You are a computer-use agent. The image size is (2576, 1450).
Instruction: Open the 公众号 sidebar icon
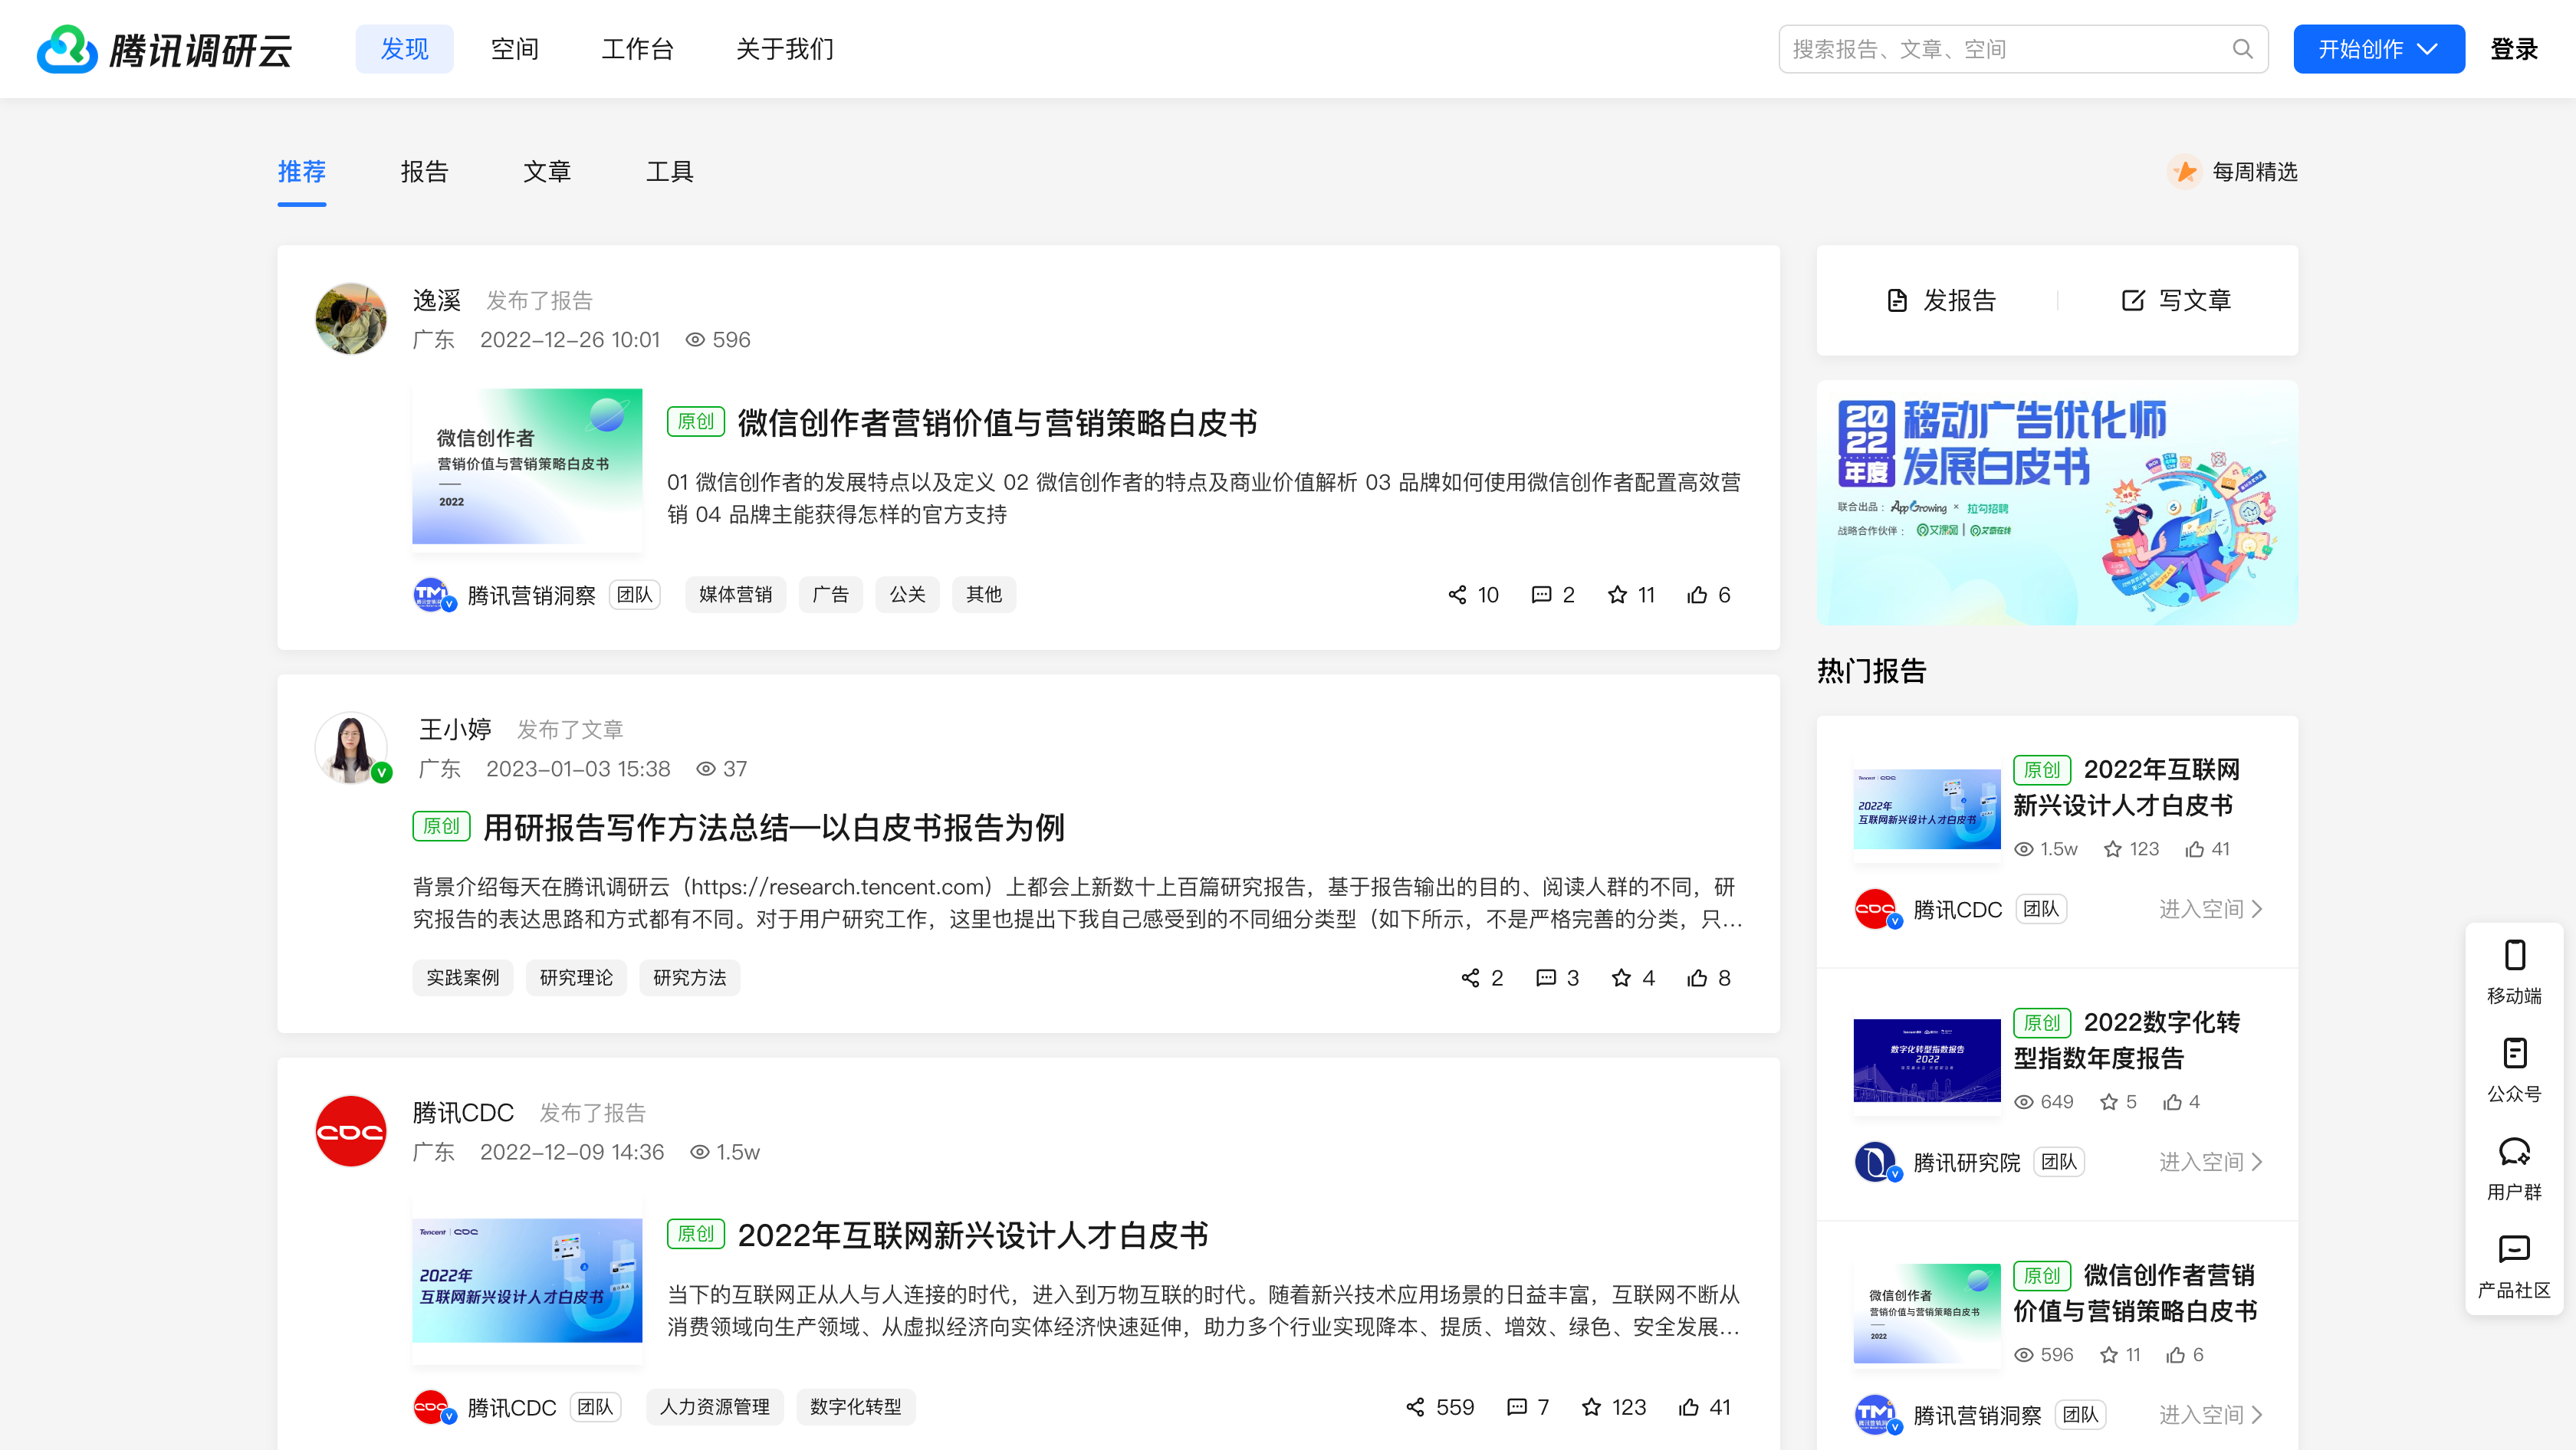click(2514, 1053)
